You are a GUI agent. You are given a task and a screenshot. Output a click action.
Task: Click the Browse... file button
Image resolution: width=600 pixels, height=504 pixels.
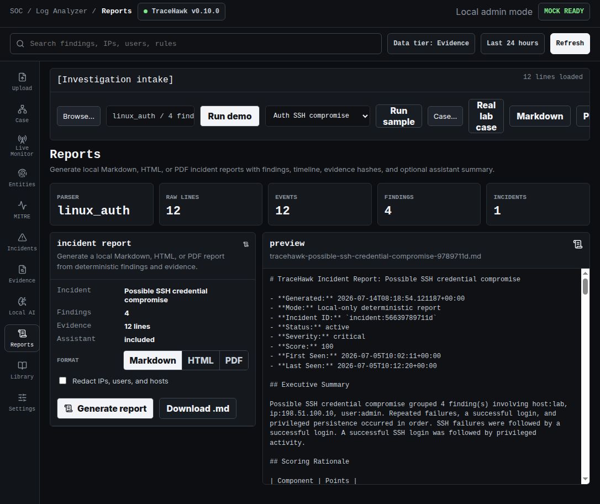78,116
